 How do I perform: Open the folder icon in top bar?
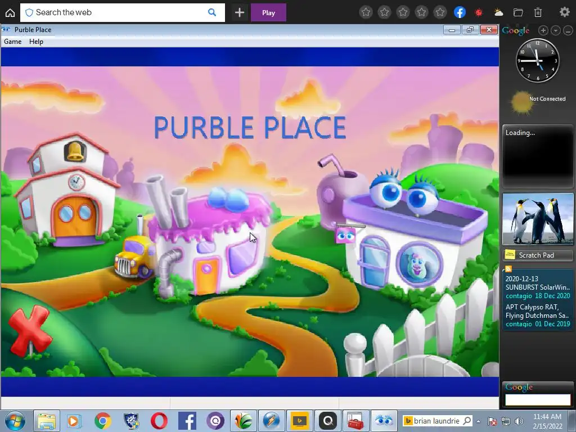[518, 12]
